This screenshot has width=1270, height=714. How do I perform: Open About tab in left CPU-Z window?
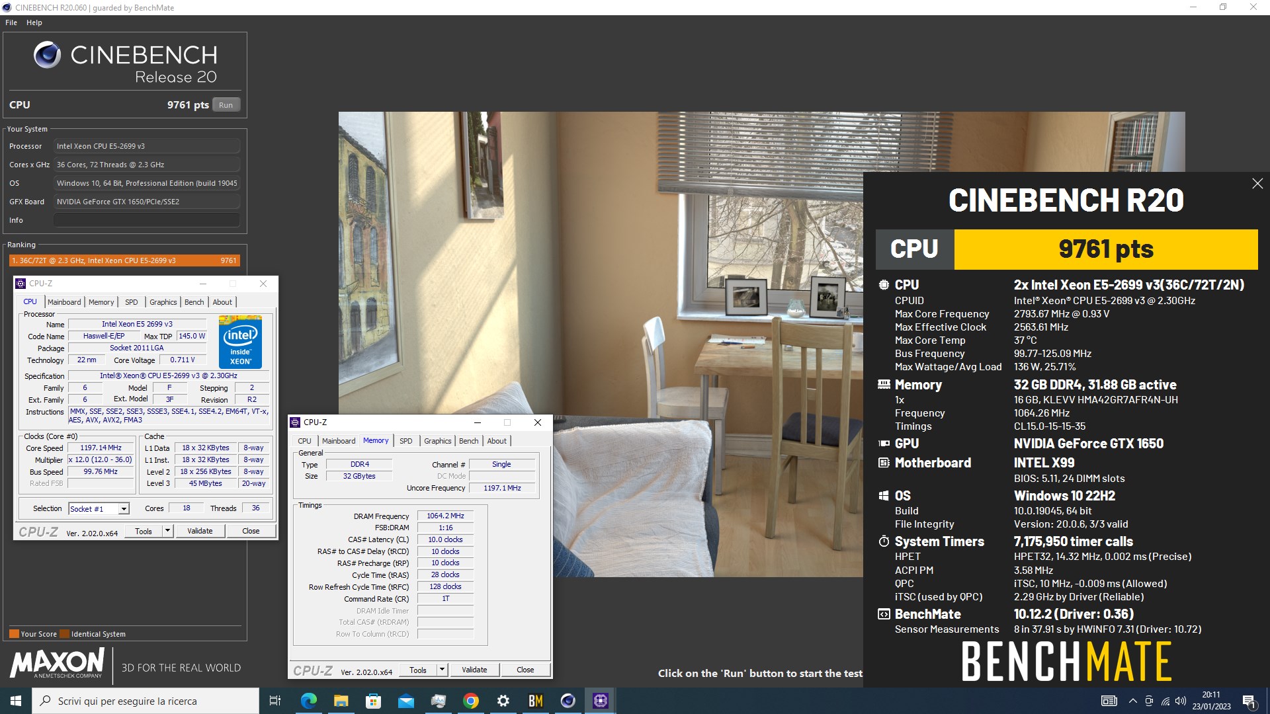[x=222, y=302]
